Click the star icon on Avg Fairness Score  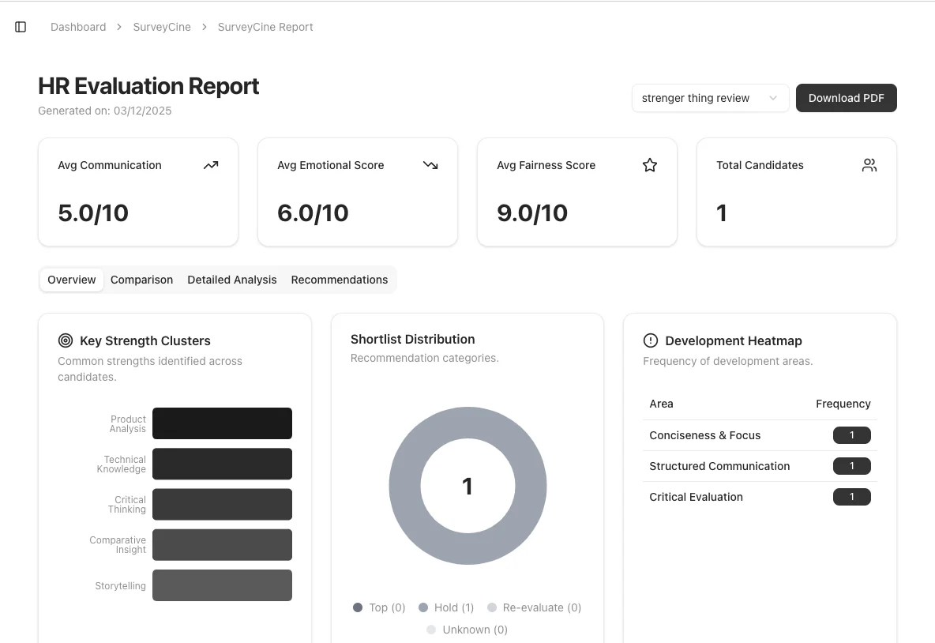[649, 165]
